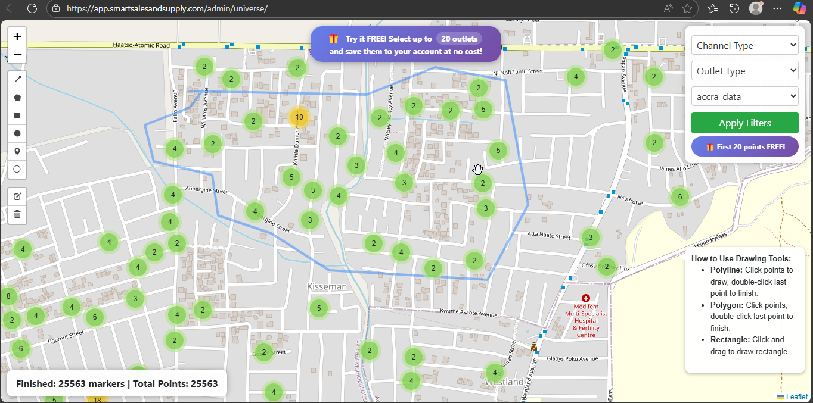Click the First 20 points FREE button
813x403 pixels.
point(744,146)
